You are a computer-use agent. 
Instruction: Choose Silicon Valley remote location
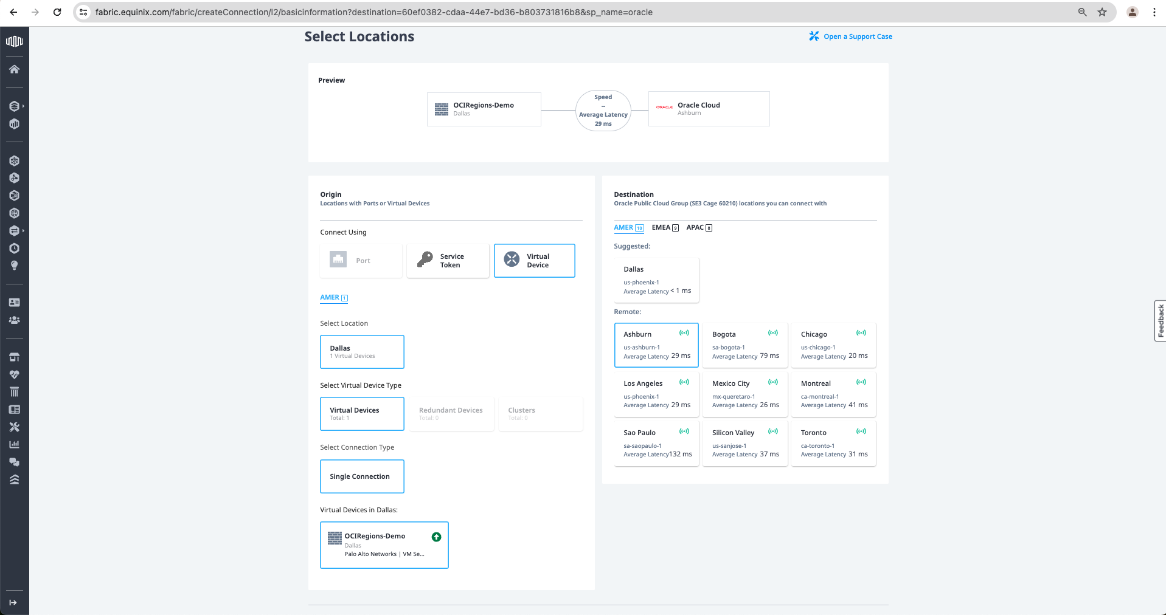pos(744,444)
